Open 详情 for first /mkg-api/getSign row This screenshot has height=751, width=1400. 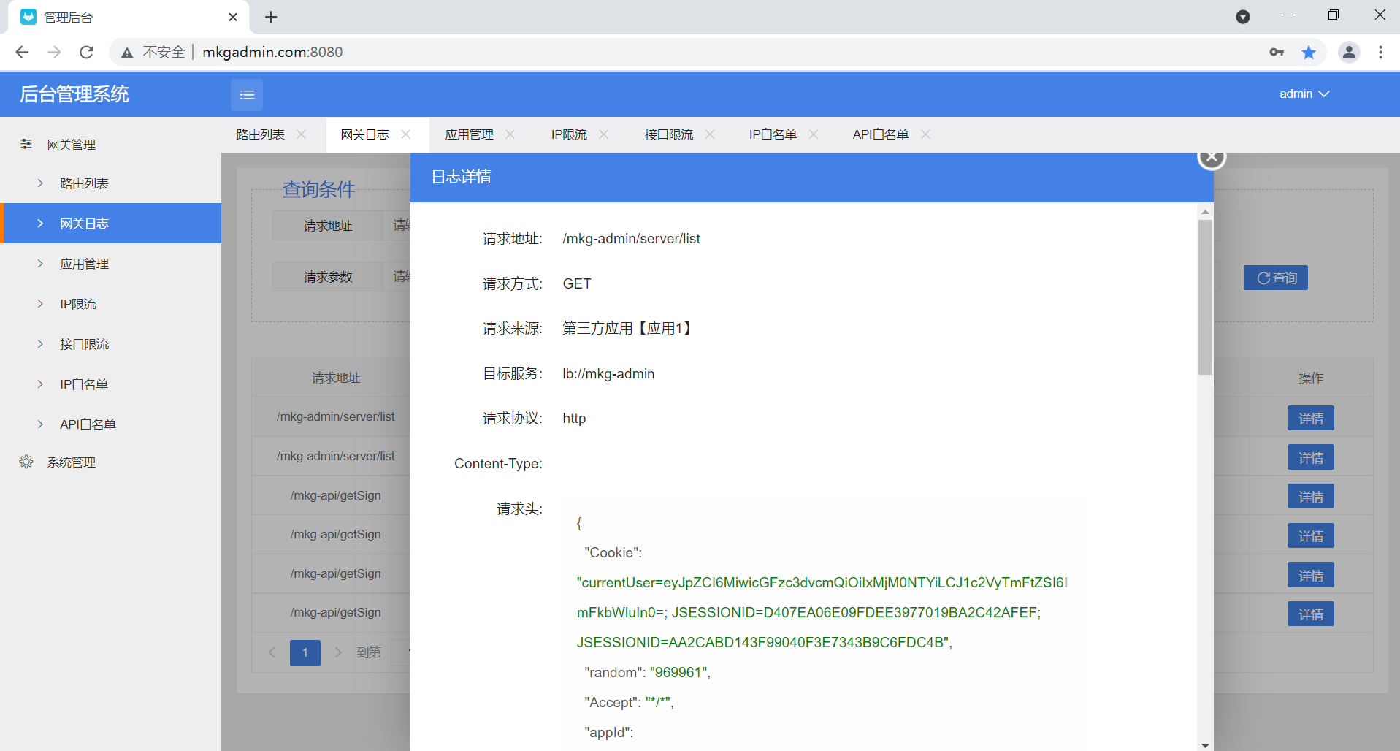[x=1311, y=497]
